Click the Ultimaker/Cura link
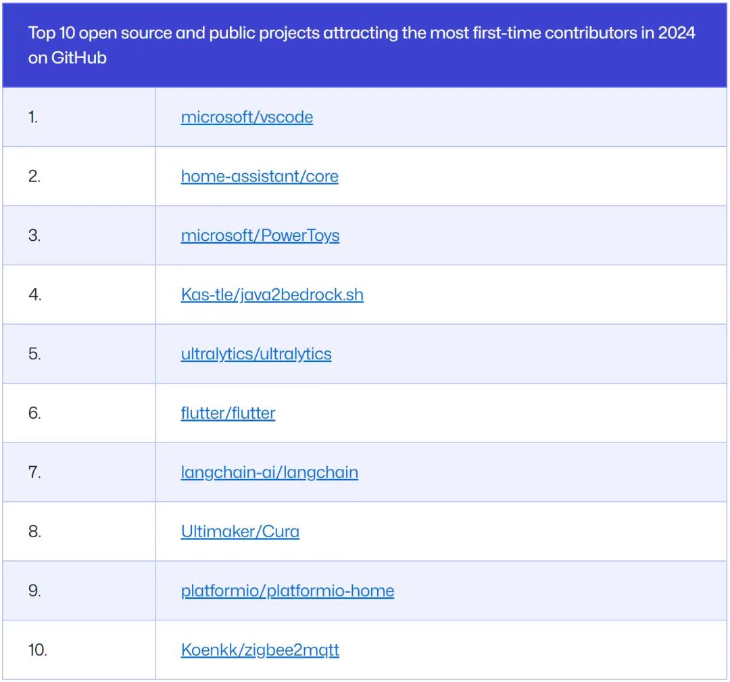This screenshot has width=730, height=682. pyautogui.click(x=240, y=531)
